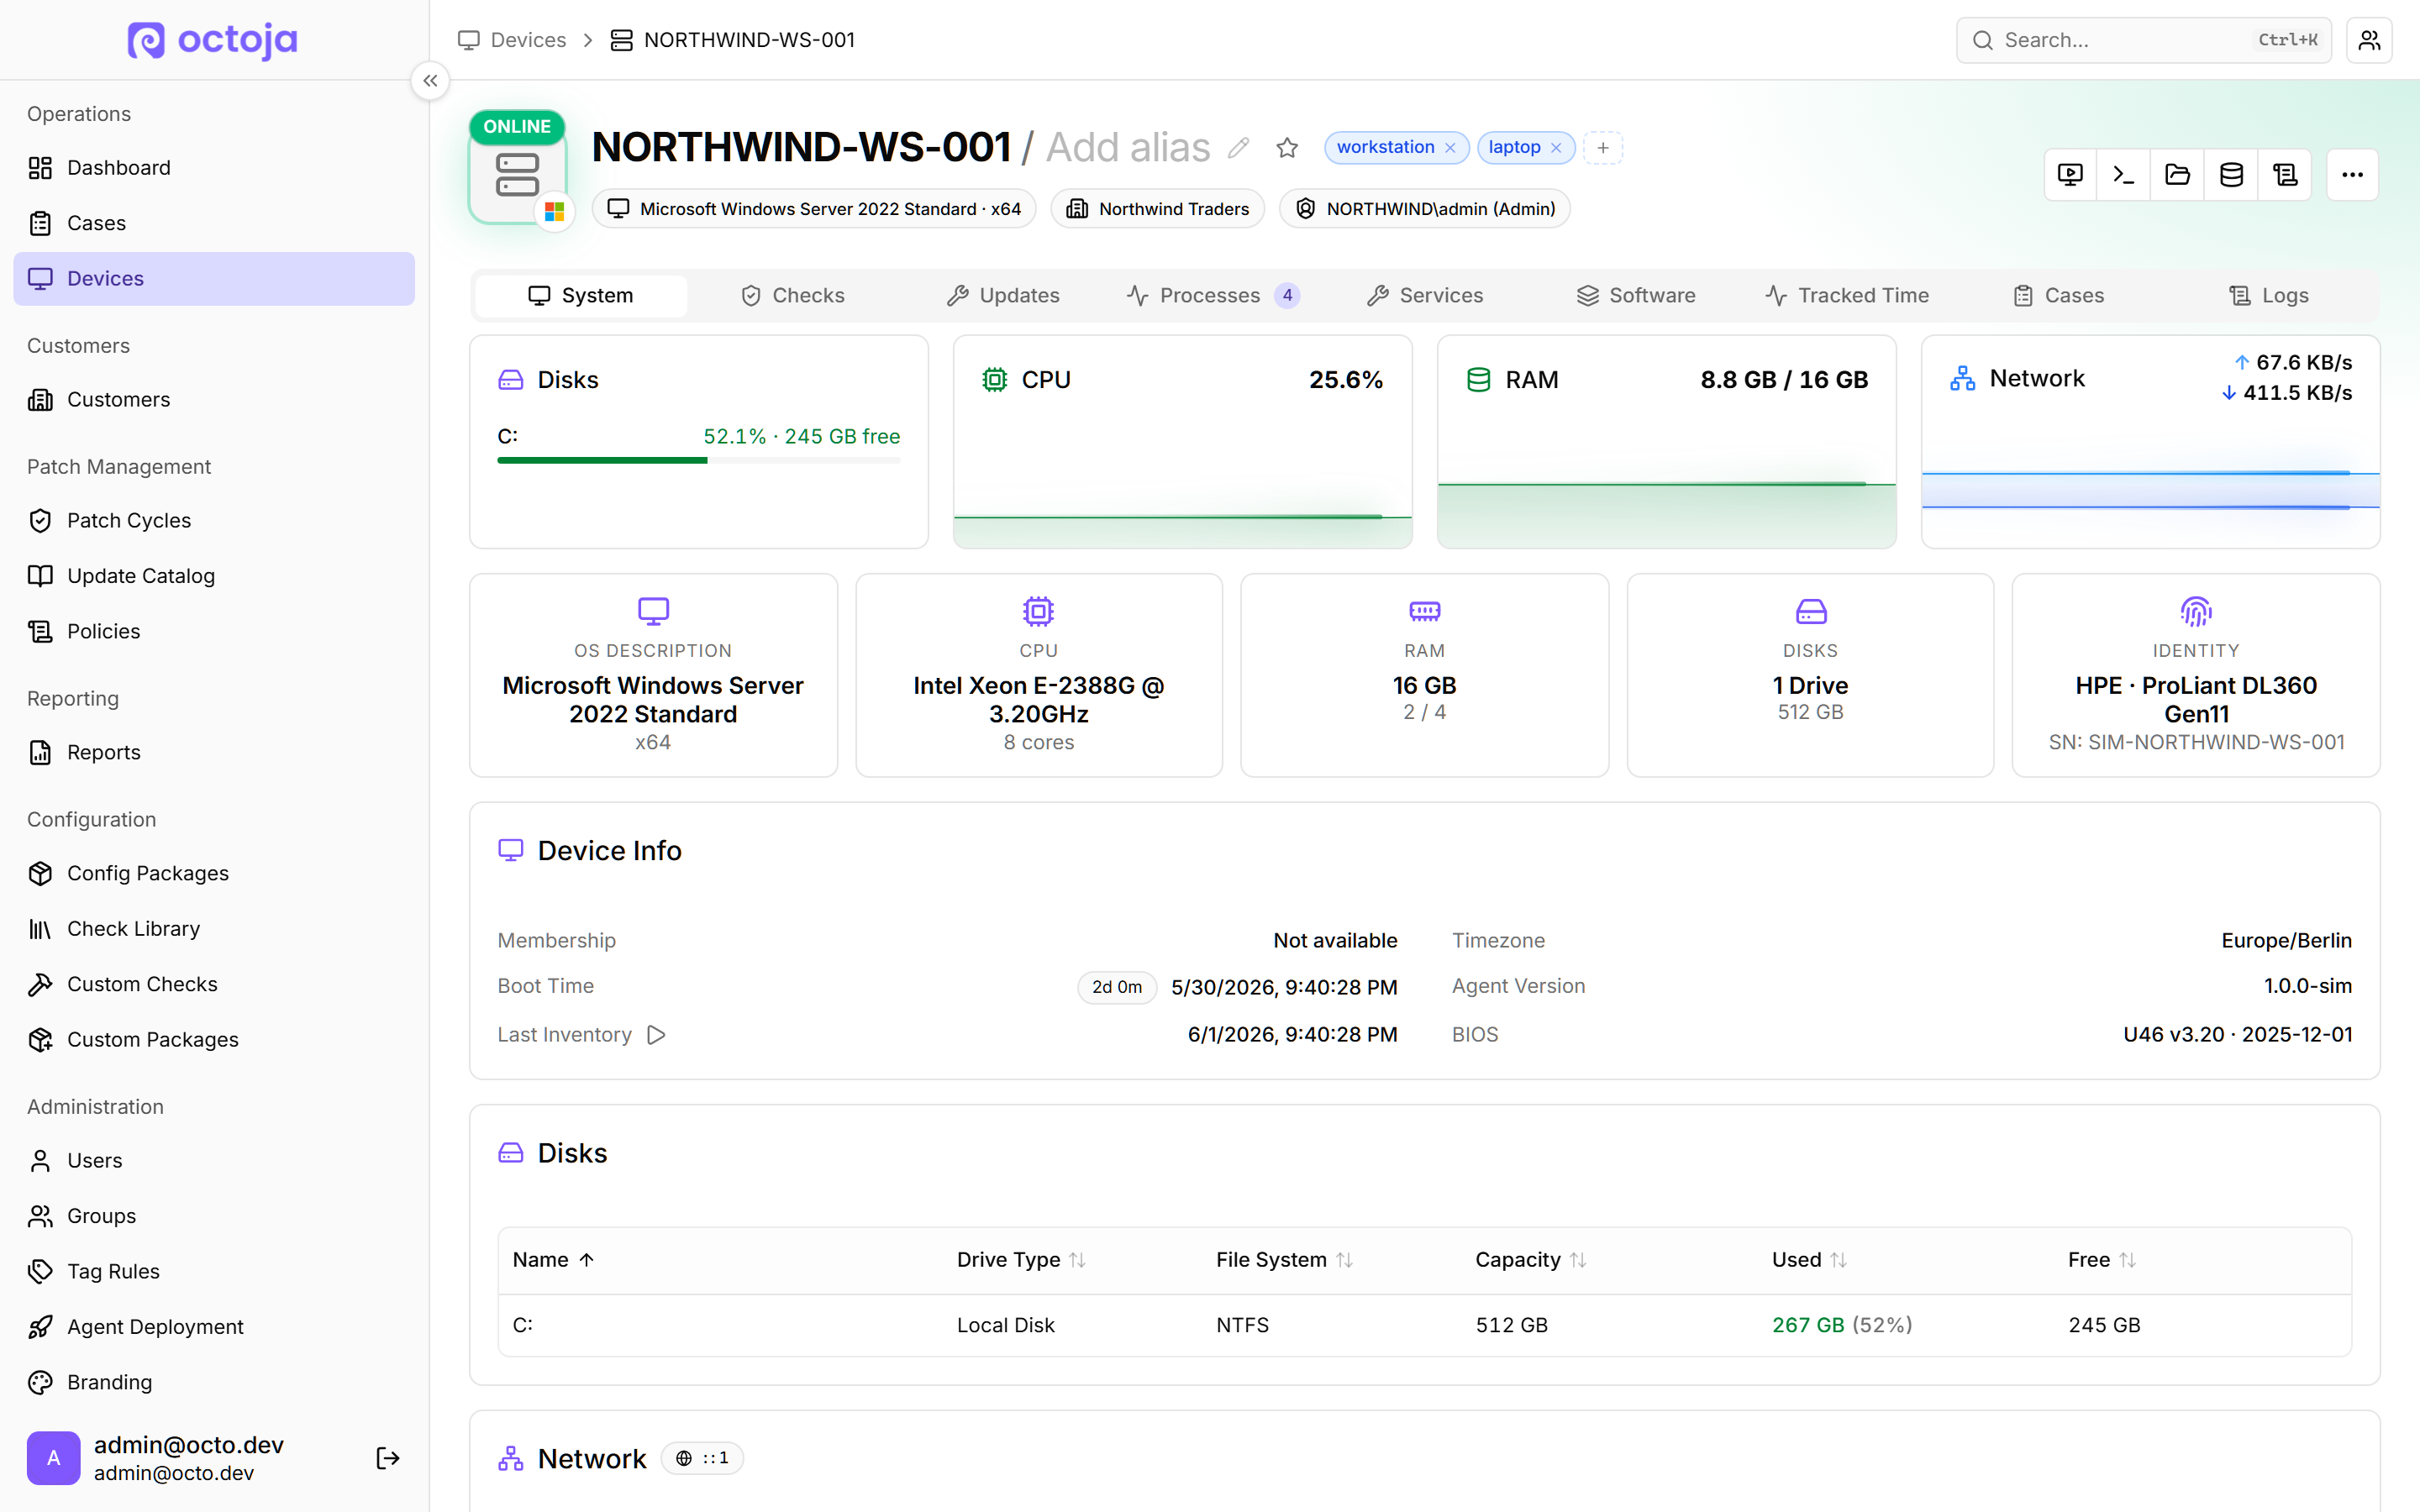The image size is (2420, 1512).
Task: Open Tag Rules
Action: click(x=214, y=1272)
